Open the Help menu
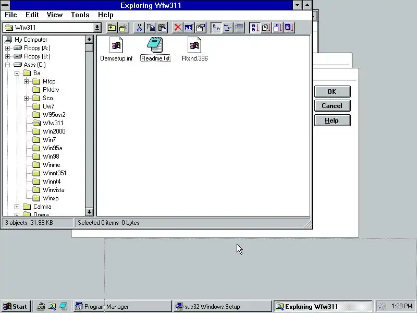 click(106, 15)
